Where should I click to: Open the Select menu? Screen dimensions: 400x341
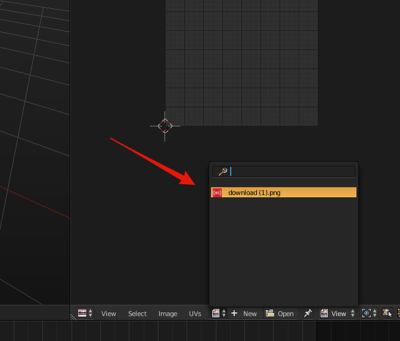[137, 314]
